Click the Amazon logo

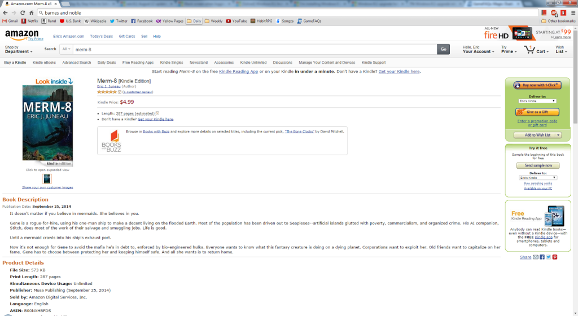coord(22,35)
